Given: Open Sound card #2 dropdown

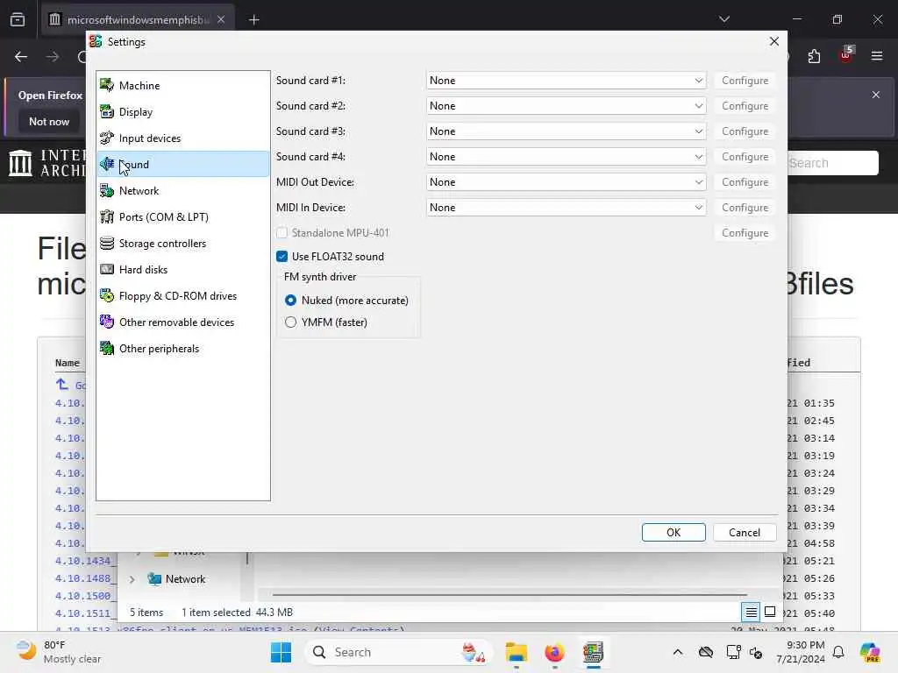Looking at the screenshot, I should coord(566,106).
